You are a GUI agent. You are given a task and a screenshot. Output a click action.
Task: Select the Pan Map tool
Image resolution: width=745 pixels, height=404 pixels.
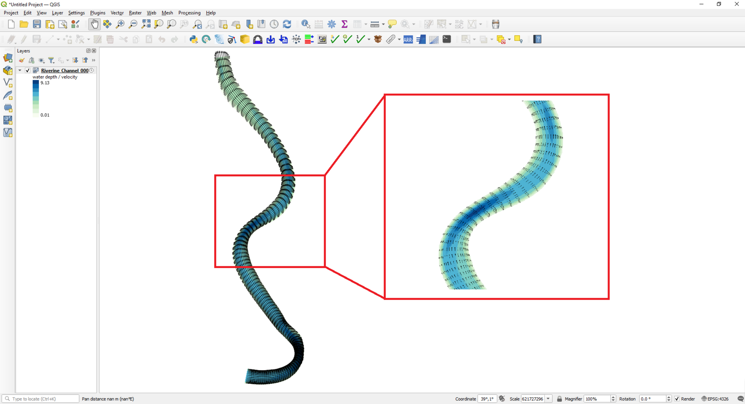tap(94, 24)
